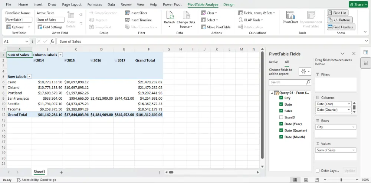
Task: Enable Defer Layout Update checkbox
Action: [x=318, y=171]
